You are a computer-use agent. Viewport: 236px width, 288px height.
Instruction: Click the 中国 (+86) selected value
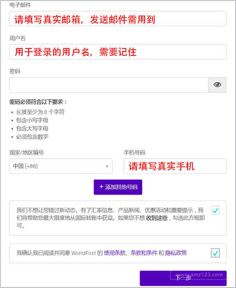25,166
